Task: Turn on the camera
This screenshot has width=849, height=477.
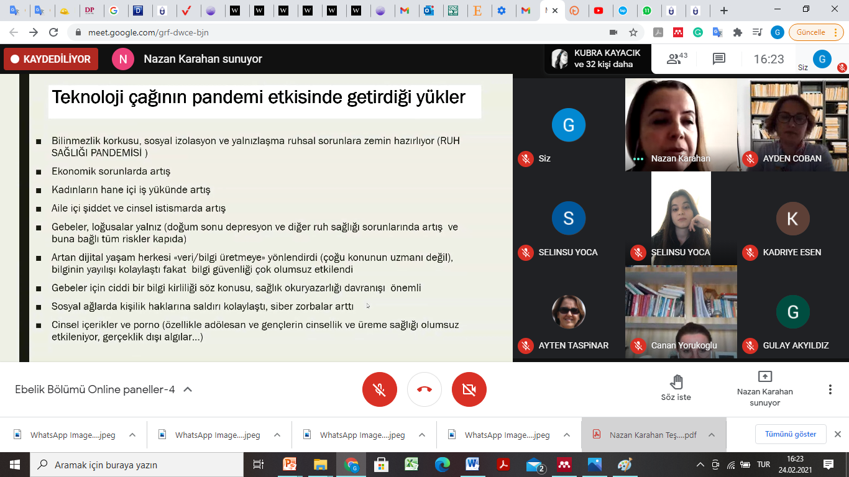Action: point(469,389)
